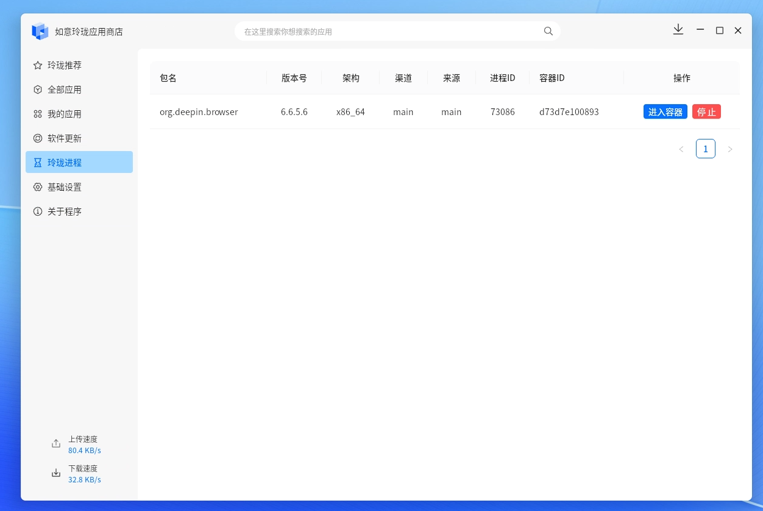Click version number 6.6.5.6

pyautogui.click(x=294, y=112)
